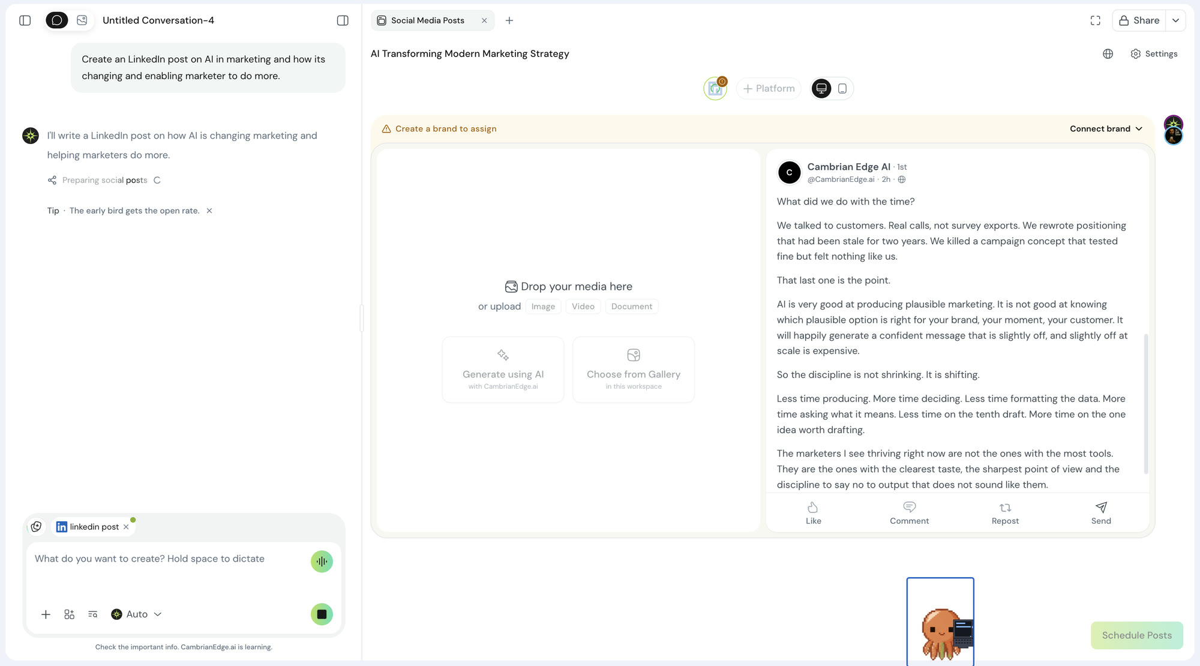Add attachment with plus icon
The image size is (1200, 666).
click(46, 614)
